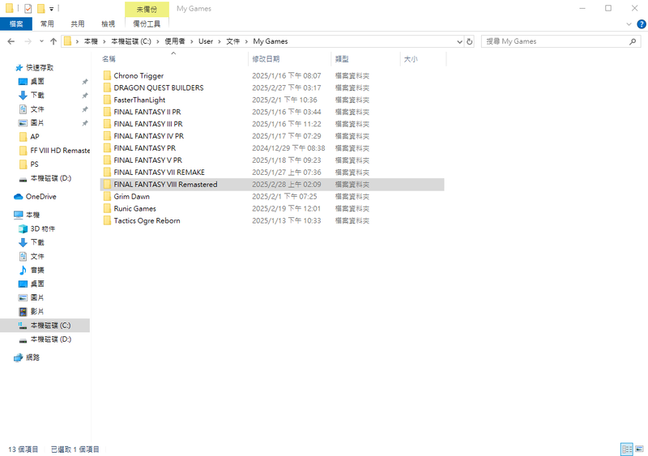The image size is (648, 456).
Task: Click New Folder quick access icon
Action: [41, 8]
